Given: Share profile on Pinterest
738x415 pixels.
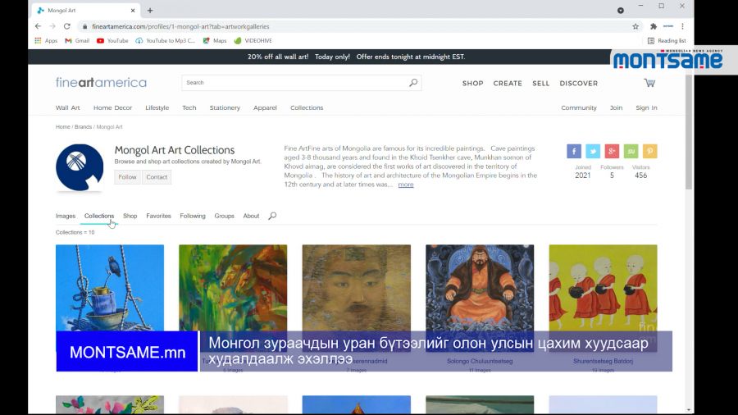Looking at the screenshot, I should tap(650, 151).
